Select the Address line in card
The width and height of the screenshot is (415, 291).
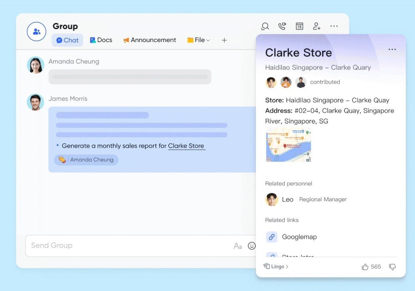point(330,116)
